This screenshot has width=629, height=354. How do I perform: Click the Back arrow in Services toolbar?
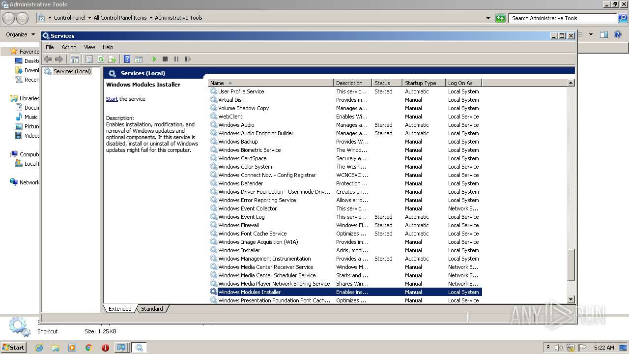(x=48, y=59)
